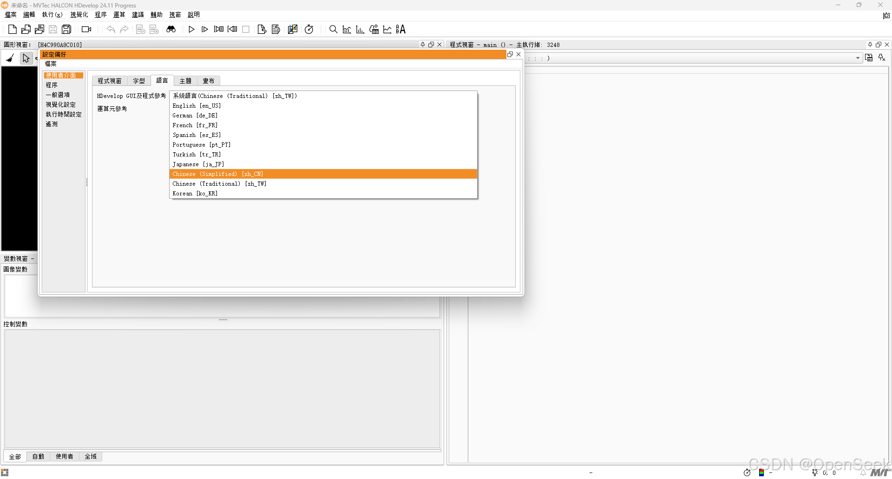Open the find/search binoculars tool
This screenshot has height=479, width=892.
(x=171, y=29)
